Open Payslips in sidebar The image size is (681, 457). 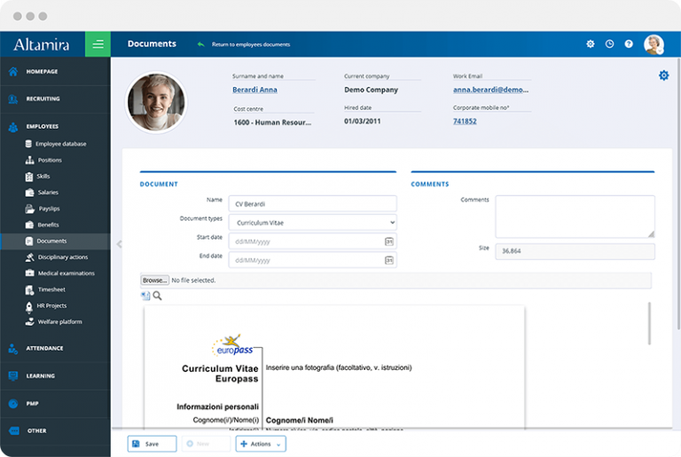49,209
